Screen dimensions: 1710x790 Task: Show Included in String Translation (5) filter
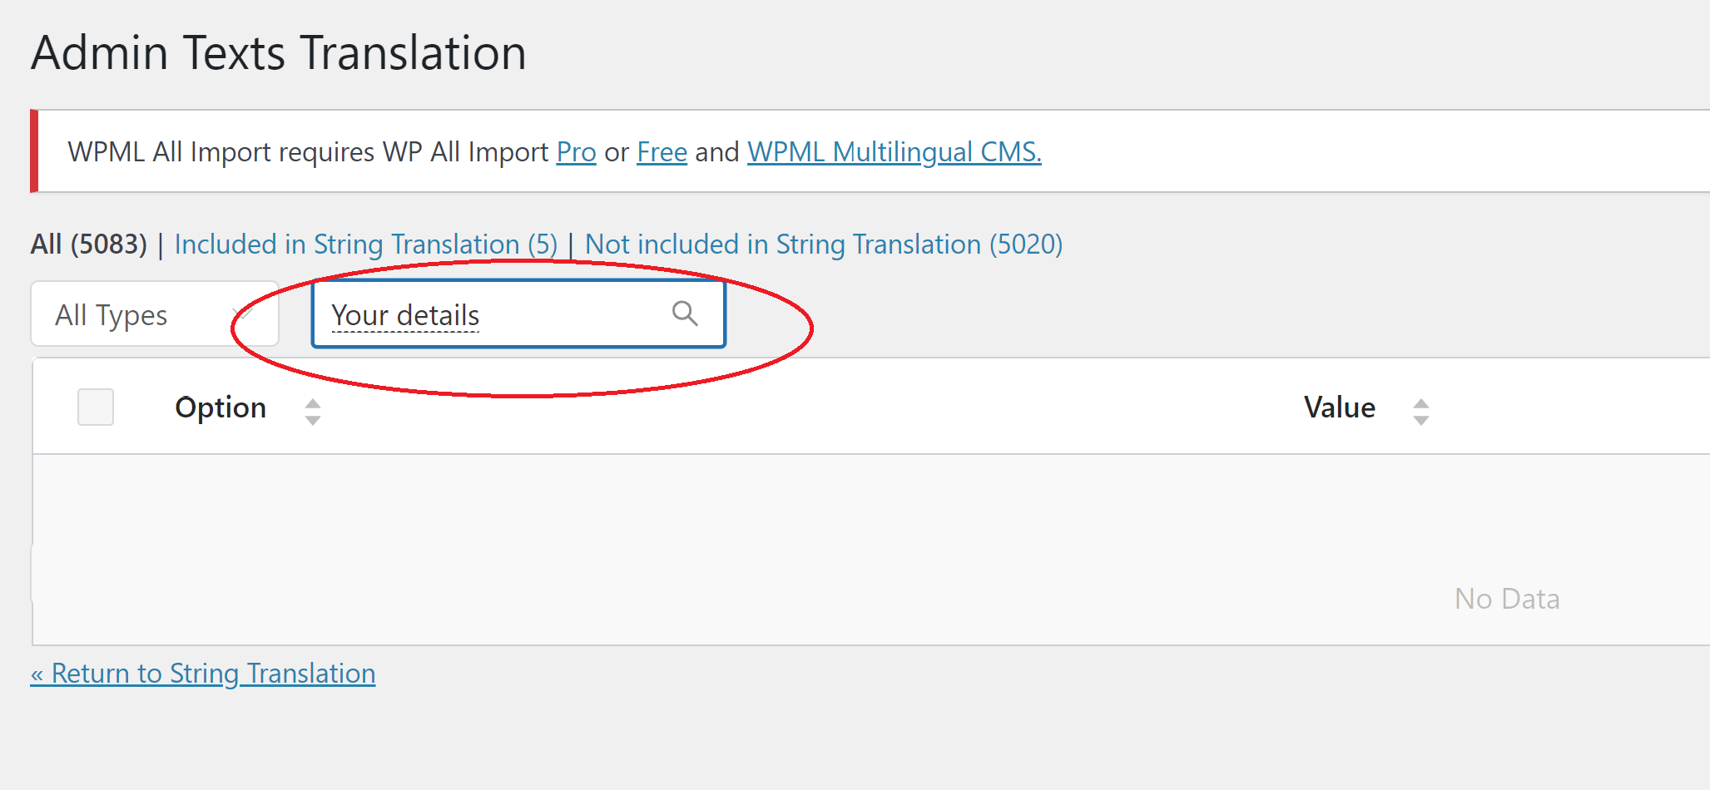(x=366, y=244)
